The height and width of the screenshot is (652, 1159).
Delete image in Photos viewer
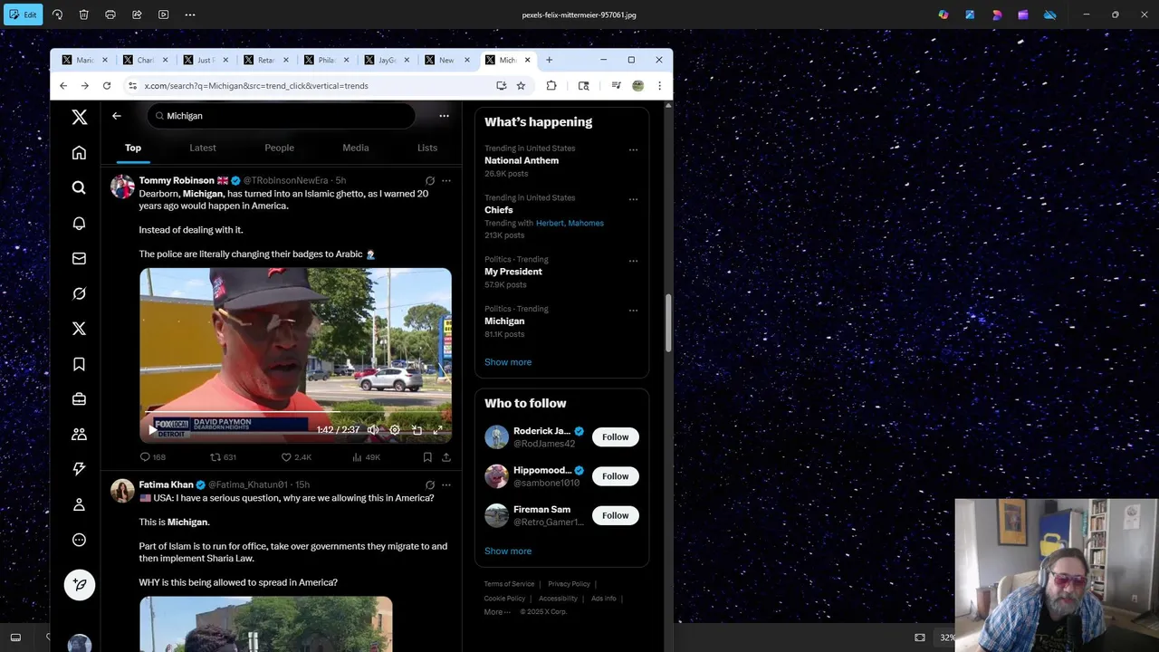(83, 14)
